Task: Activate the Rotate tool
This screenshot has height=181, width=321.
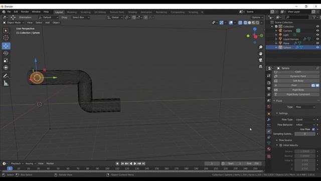Action: tap(6, 53)
